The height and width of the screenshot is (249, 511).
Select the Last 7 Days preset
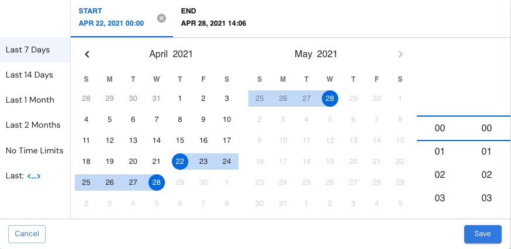(35, 50)
